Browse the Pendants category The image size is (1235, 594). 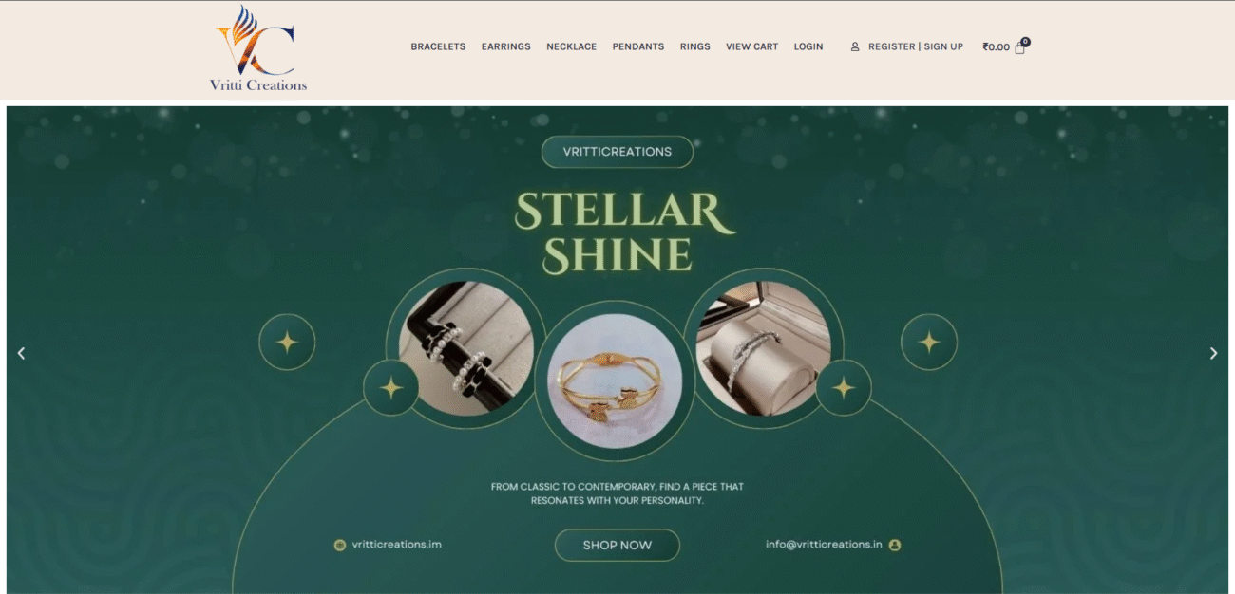[x=638, y=46]
